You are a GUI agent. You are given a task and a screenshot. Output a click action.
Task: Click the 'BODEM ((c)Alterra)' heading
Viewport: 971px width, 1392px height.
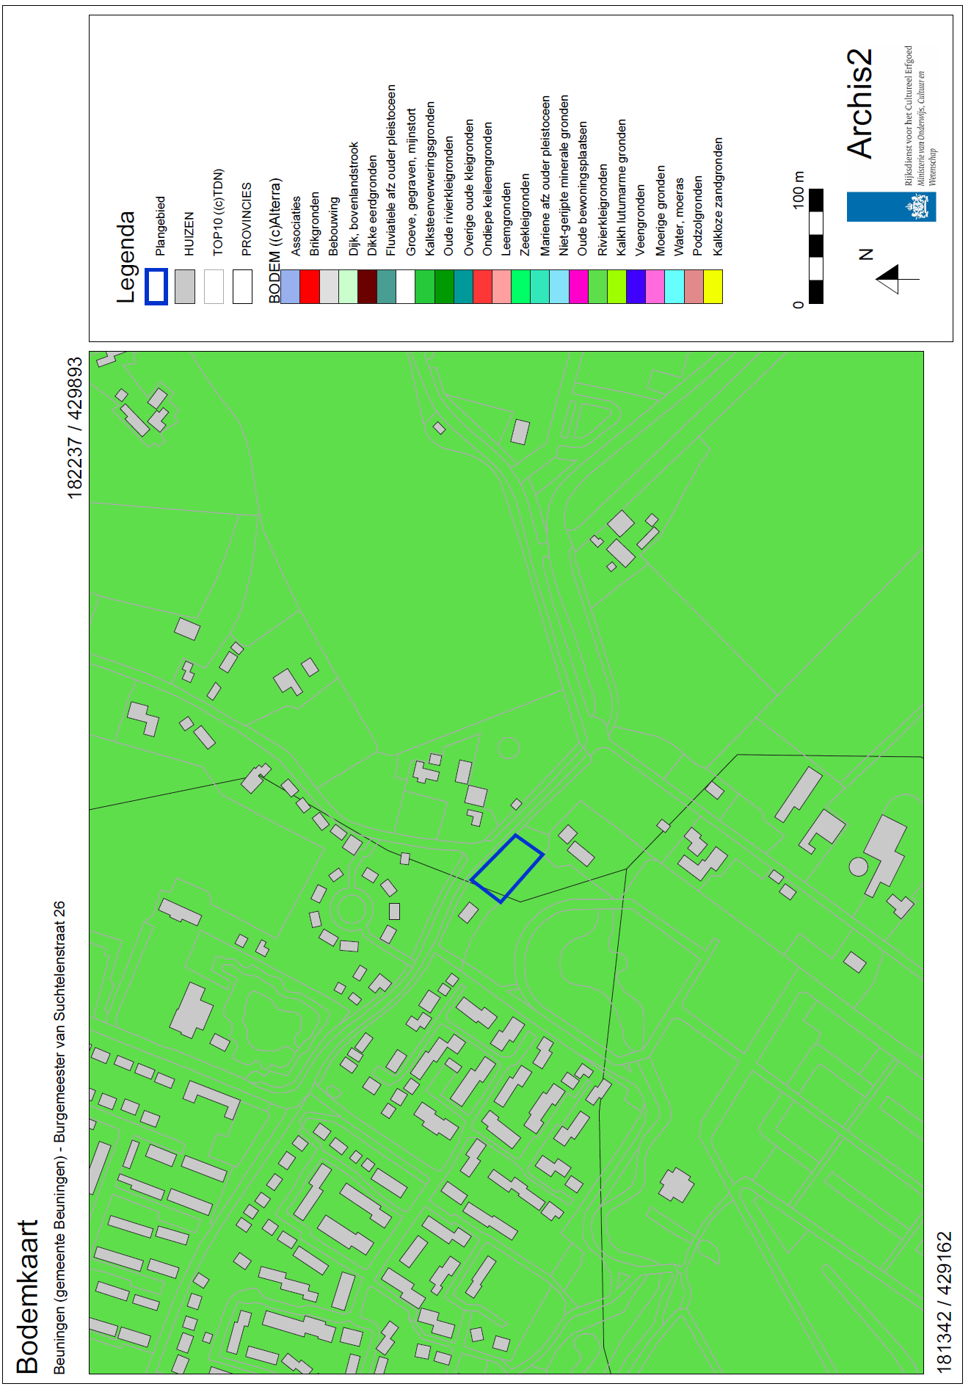pyautogui.click(x=274, y=240)
